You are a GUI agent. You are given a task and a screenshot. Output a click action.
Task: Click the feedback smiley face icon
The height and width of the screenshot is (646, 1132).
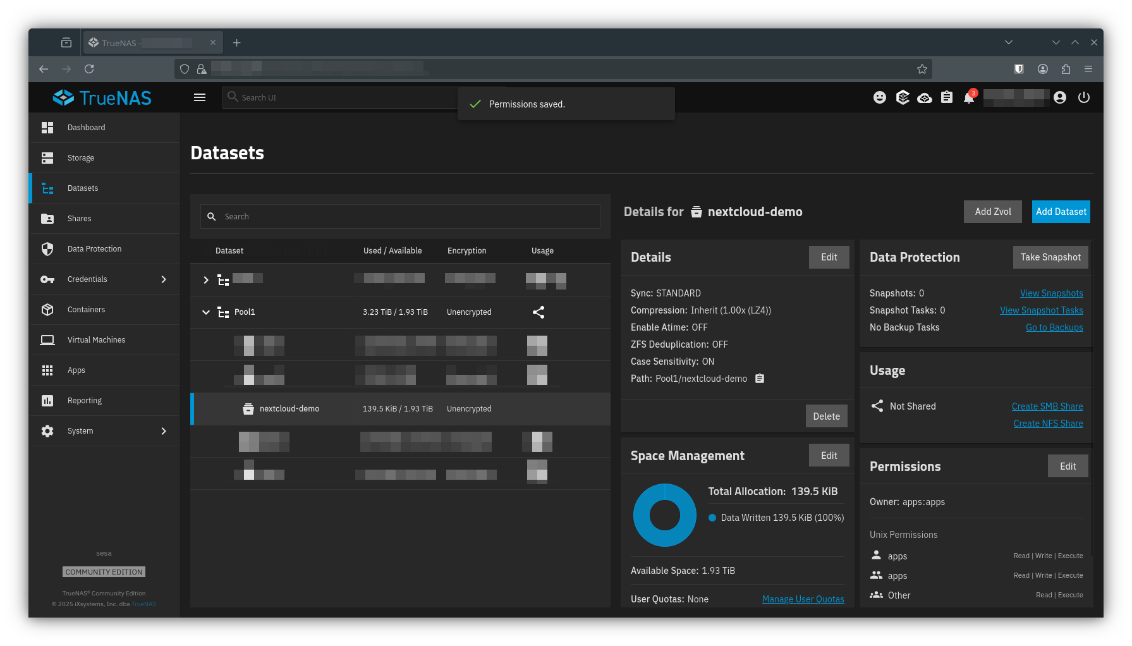point(879,97)
